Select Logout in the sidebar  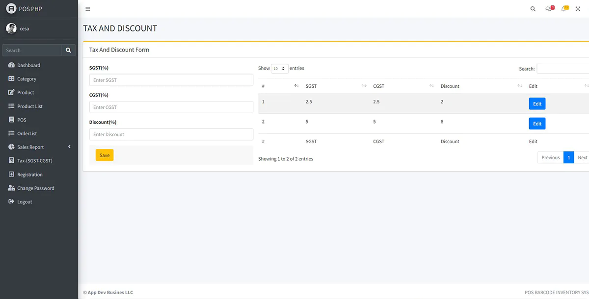pos(25,202)
